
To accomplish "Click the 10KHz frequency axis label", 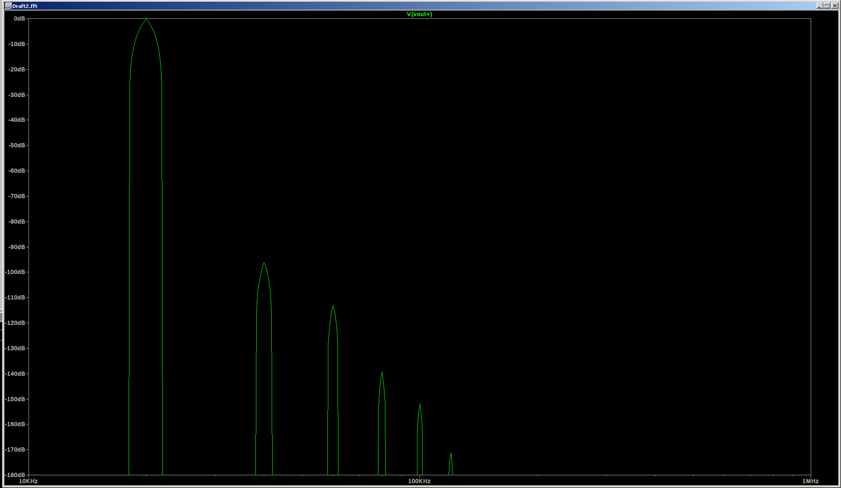I will coord(28,481).
